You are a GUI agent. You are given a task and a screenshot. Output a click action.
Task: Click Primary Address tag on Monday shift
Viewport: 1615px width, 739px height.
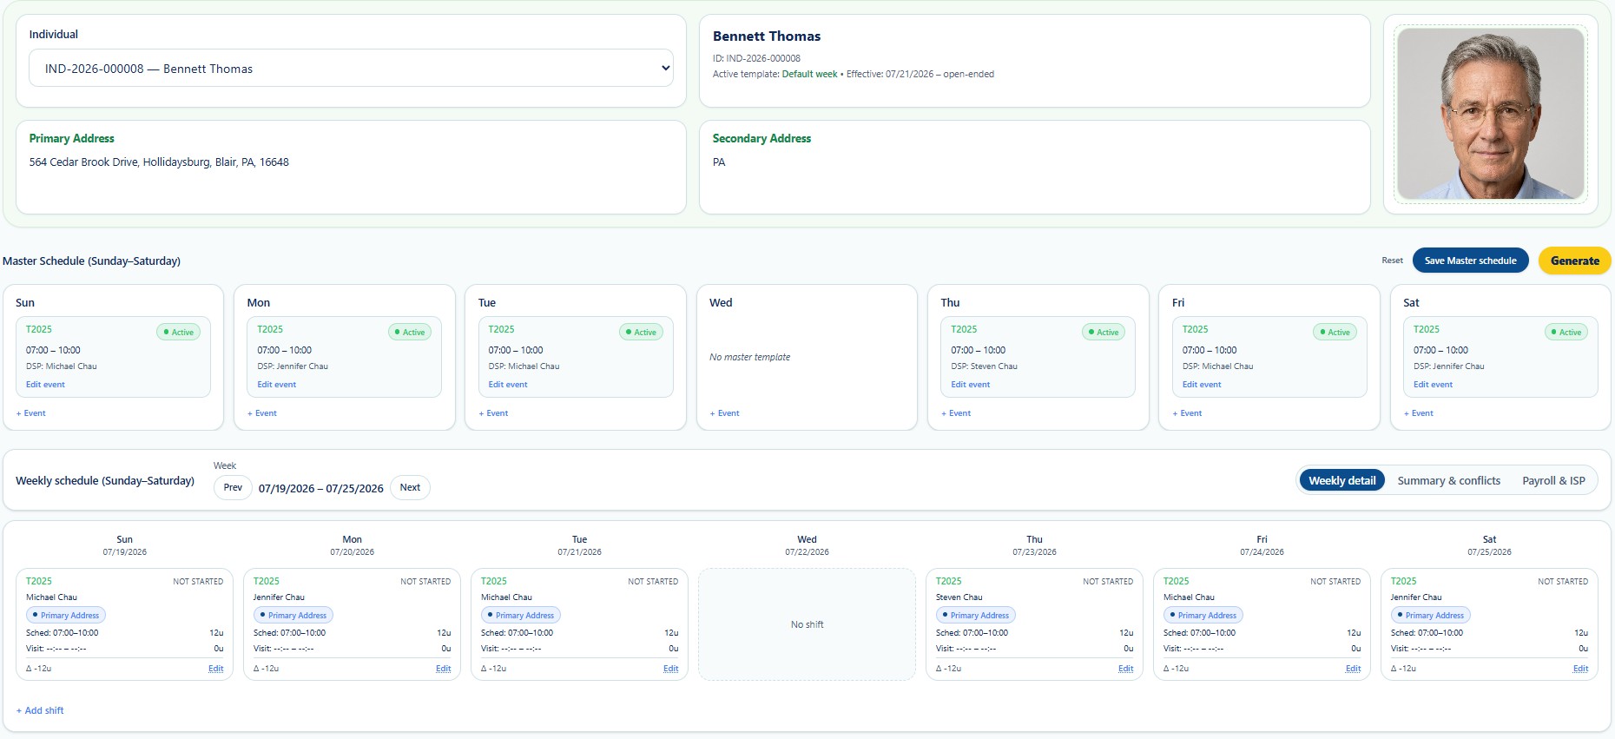(293, 615)
